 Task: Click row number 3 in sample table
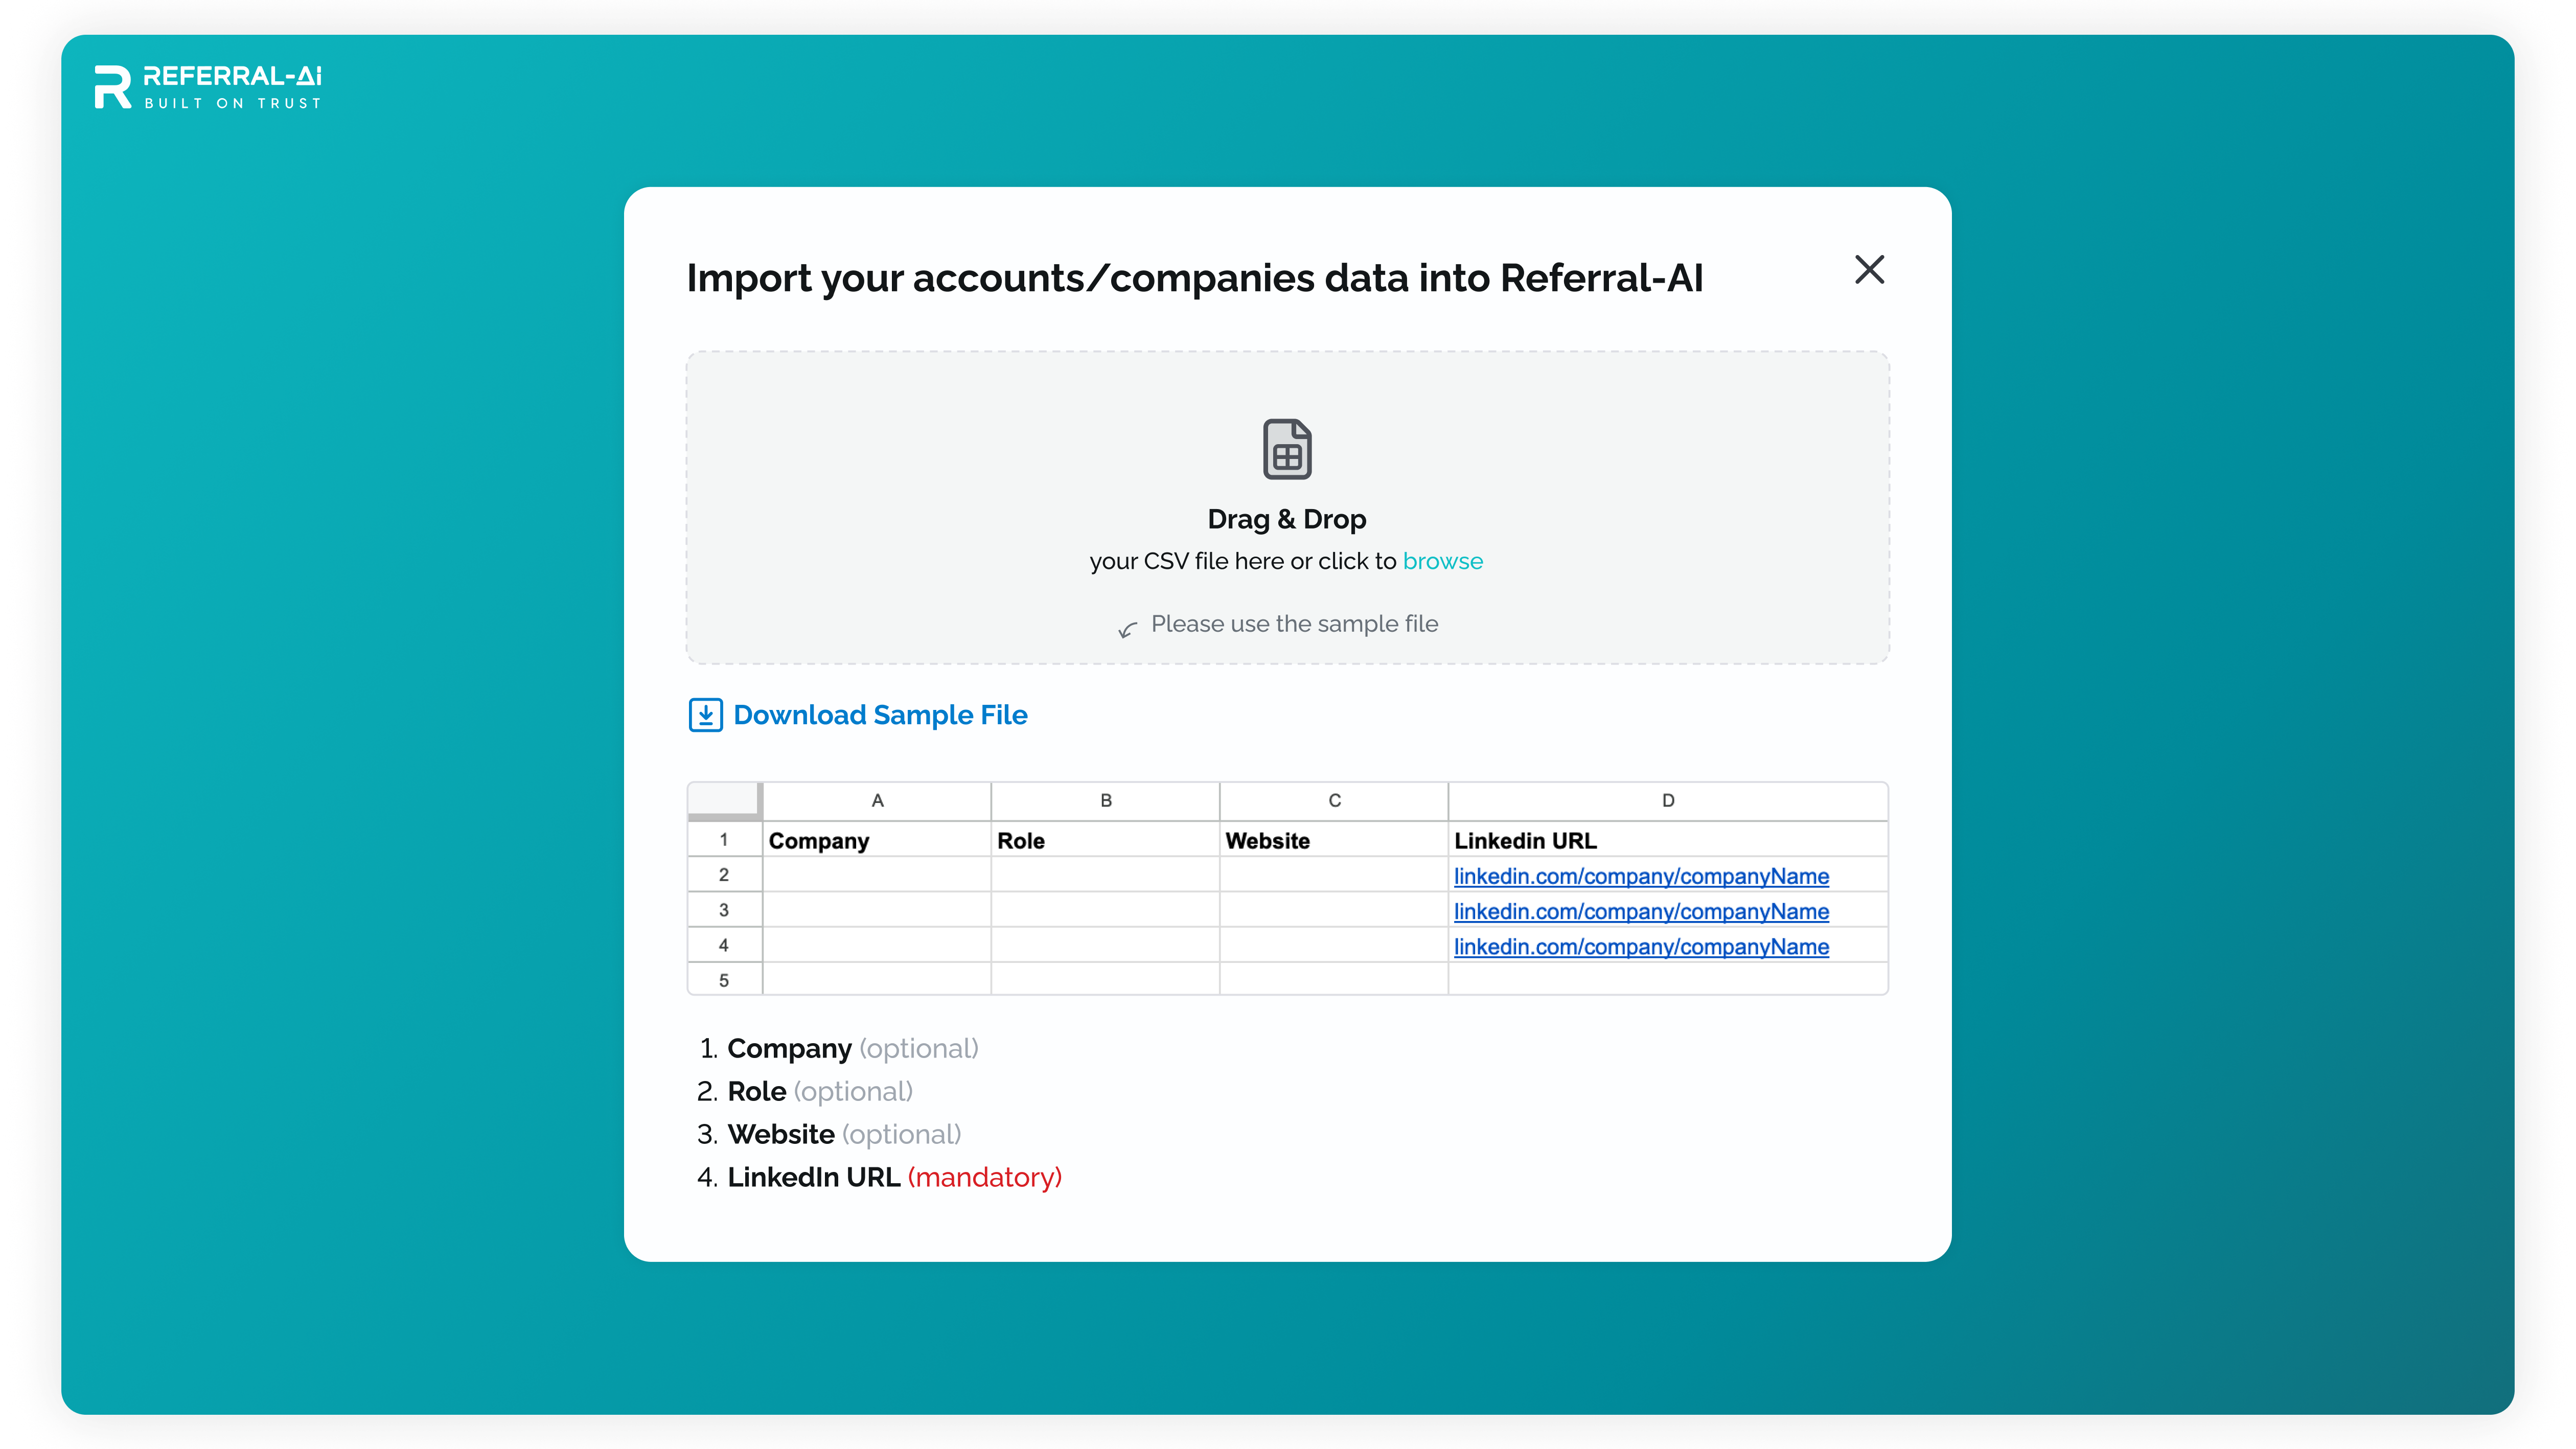pyautogui.click(x=724, y=910)
